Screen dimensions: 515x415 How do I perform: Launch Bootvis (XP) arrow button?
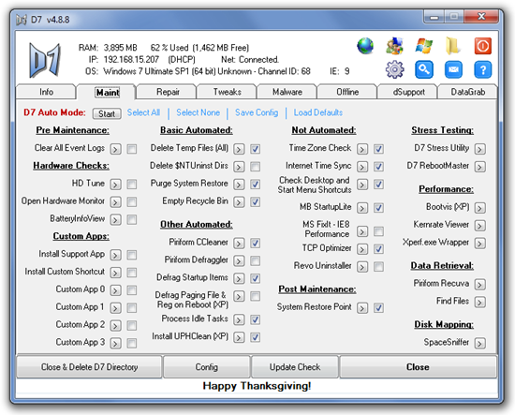pos(479,208)
